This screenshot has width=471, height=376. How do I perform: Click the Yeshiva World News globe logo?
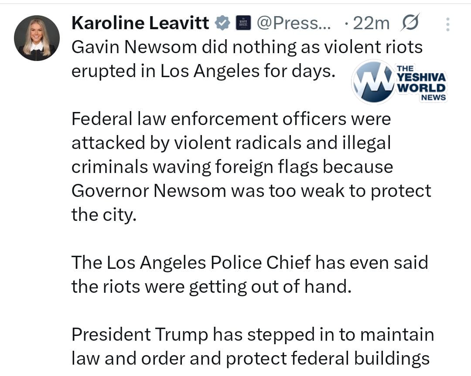(373, 82)
